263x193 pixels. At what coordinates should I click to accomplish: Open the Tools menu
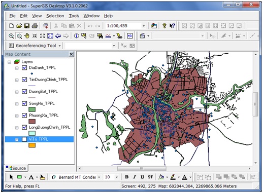tap(74, 16)
